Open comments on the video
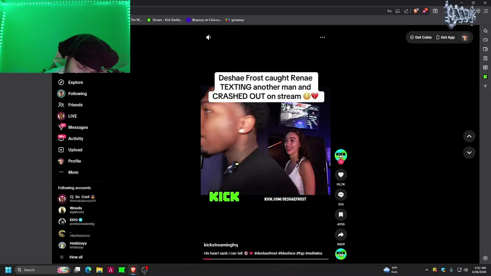 341,195
